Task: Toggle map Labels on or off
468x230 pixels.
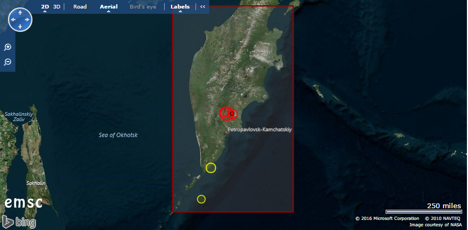Action: coord(180,7)
